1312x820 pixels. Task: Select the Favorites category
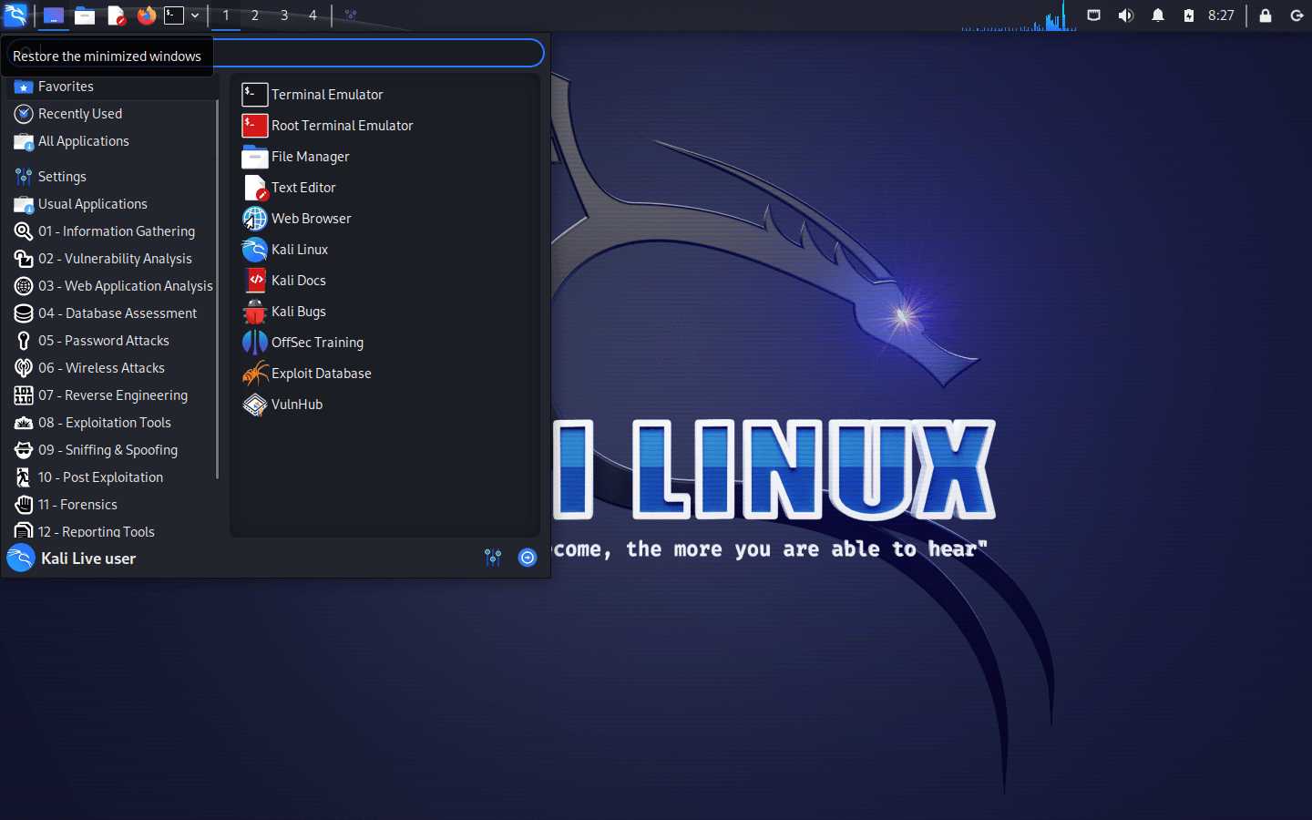point(112,87)
